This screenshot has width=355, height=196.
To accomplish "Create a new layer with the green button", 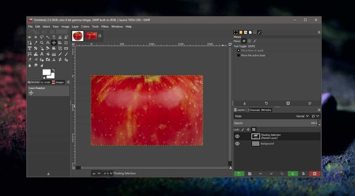I will 239,174.
